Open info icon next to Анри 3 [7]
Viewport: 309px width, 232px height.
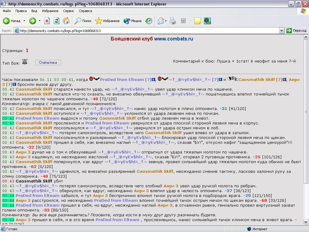pos(14,85)
